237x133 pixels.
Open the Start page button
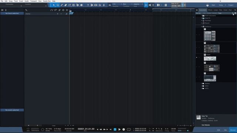(x=213, y=5)
